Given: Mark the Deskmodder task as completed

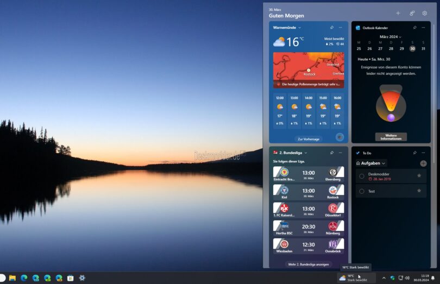Looking at the screenshot, I should pyautogui.click(x=362, y=175).
